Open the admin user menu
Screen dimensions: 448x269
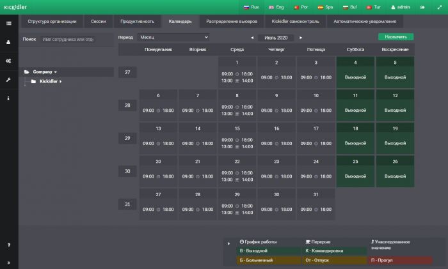point(400,7)
